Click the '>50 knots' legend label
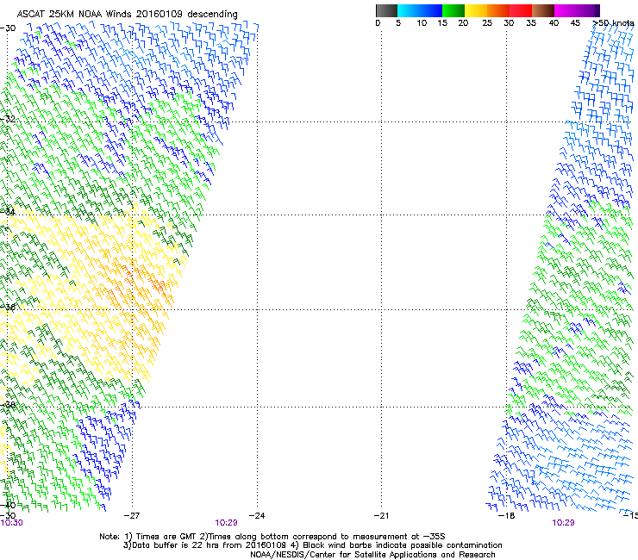Viewport: 638px width, 560px height. (613, 23)
